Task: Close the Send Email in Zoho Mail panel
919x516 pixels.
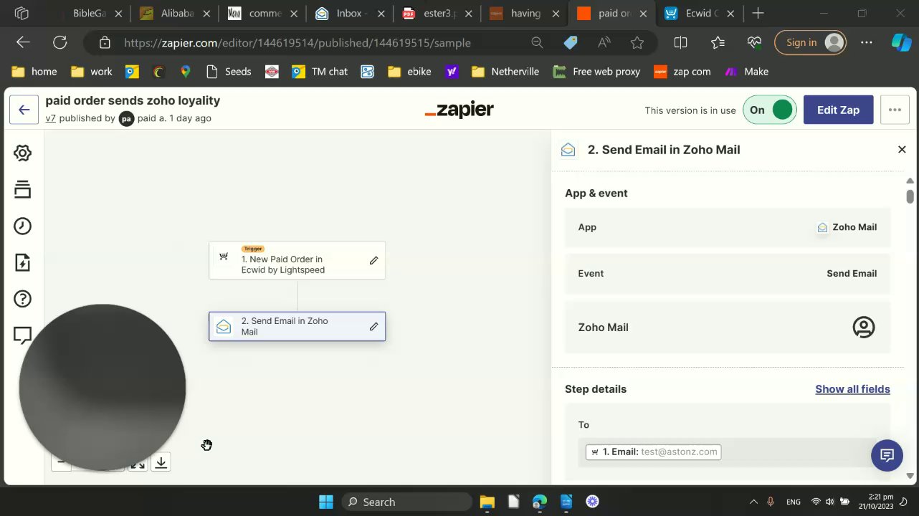Action: pos(902,149)
